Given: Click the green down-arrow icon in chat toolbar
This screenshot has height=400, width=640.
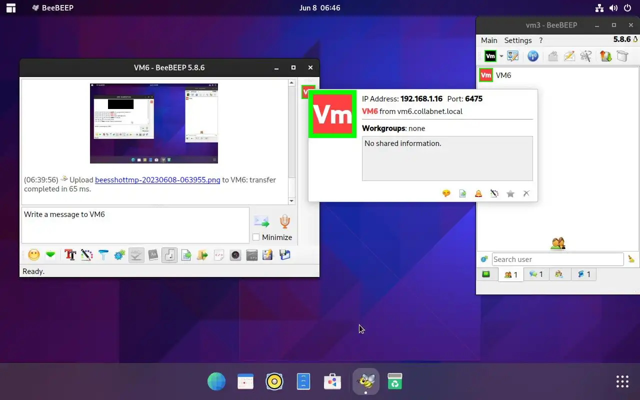Looking at the screenshot, I should click(50, 255).
